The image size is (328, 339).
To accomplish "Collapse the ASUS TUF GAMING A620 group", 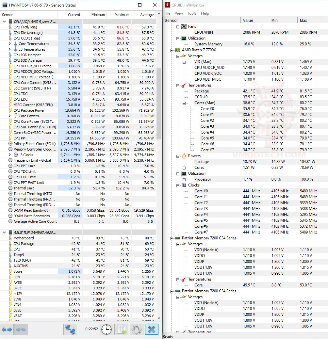I will [4, 233].
